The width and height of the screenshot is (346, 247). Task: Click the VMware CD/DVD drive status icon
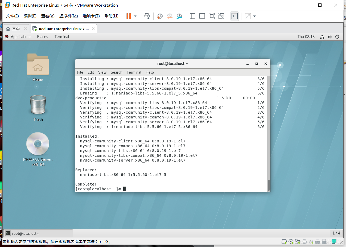[291, 242]
